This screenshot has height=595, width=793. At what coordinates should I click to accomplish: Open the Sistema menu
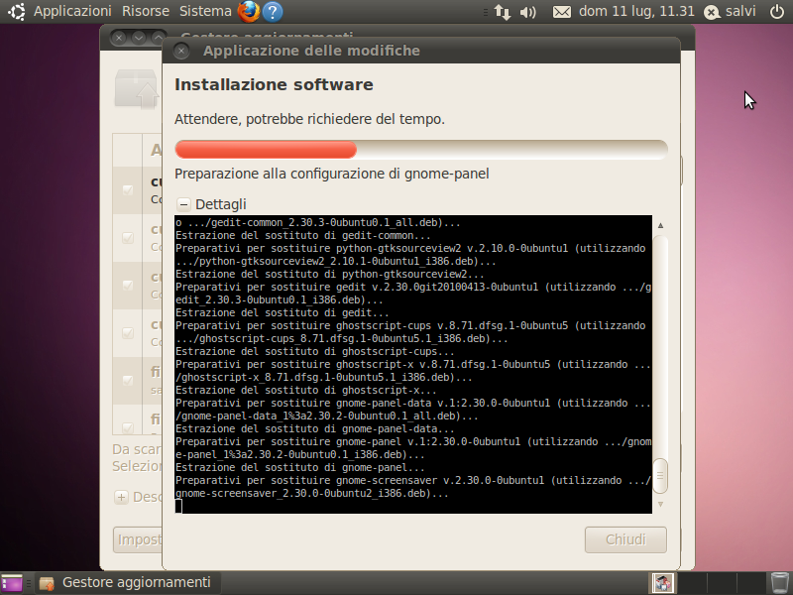205,11
